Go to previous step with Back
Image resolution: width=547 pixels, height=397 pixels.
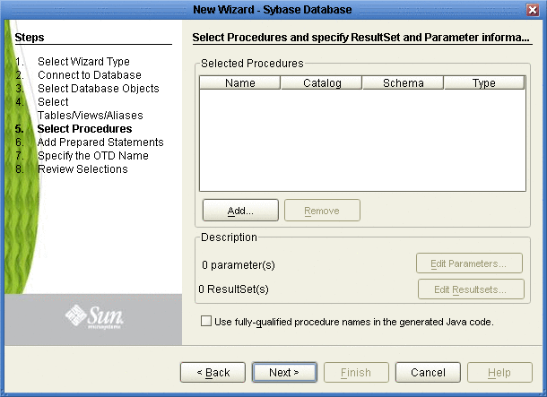[213, 372]
